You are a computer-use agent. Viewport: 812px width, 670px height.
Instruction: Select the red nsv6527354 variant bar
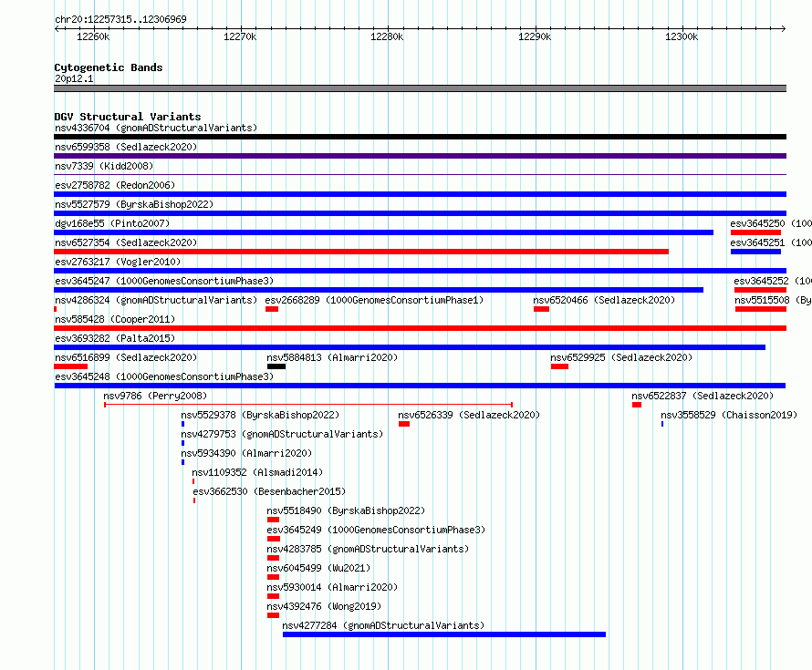[x=361, y=252]
